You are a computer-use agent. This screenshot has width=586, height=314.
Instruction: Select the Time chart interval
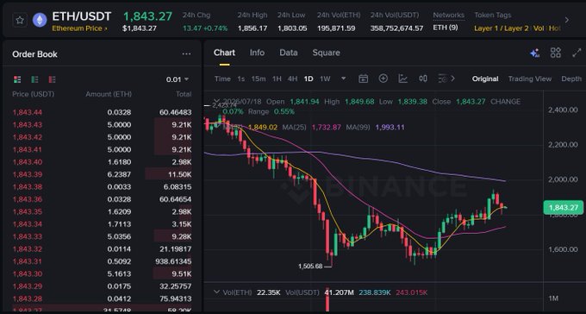(x=222, y=78)
